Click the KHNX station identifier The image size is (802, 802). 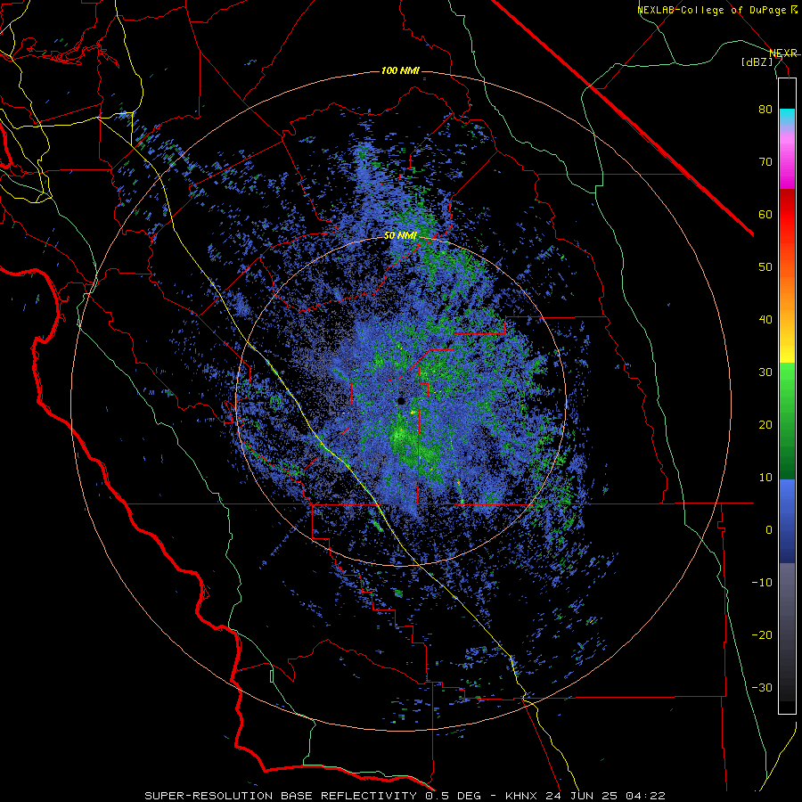pos(521,796)
